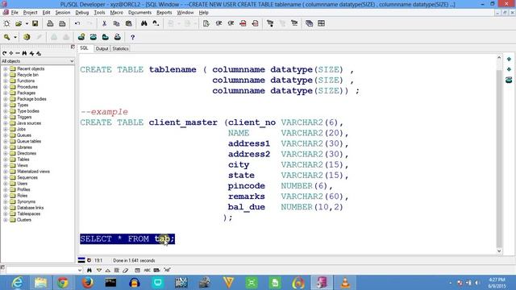This screenshot has height=290, width=516.
Task: Expand the Procedures folder
Action: 6,87
